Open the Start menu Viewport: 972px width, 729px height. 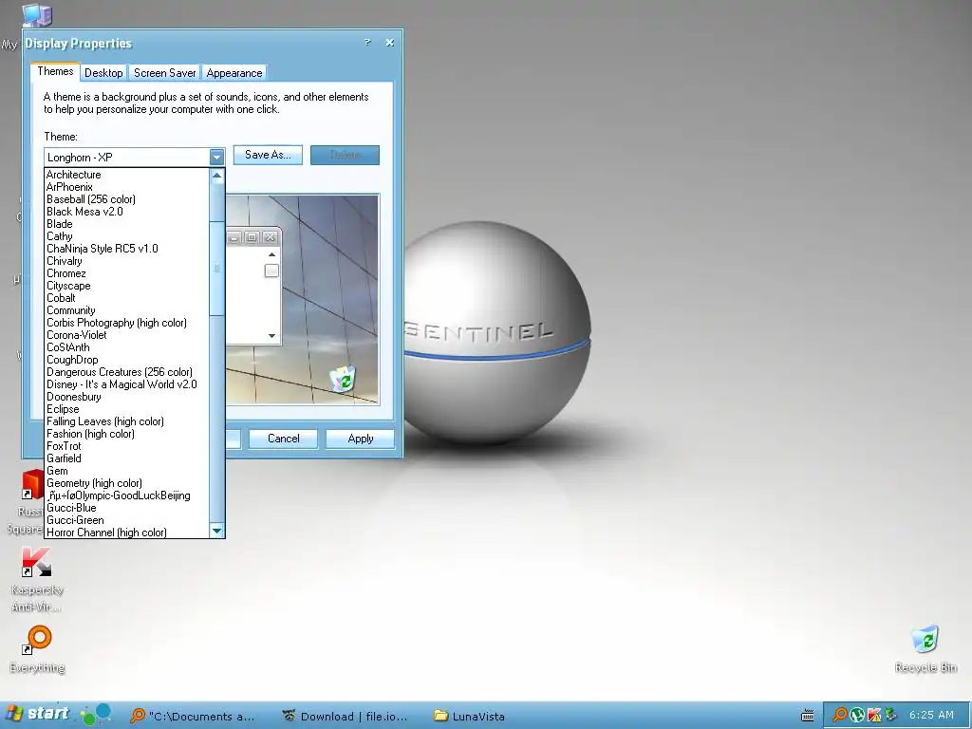(38, 714)
